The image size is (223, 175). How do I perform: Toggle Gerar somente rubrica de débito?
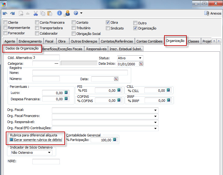tap(12, 140)
